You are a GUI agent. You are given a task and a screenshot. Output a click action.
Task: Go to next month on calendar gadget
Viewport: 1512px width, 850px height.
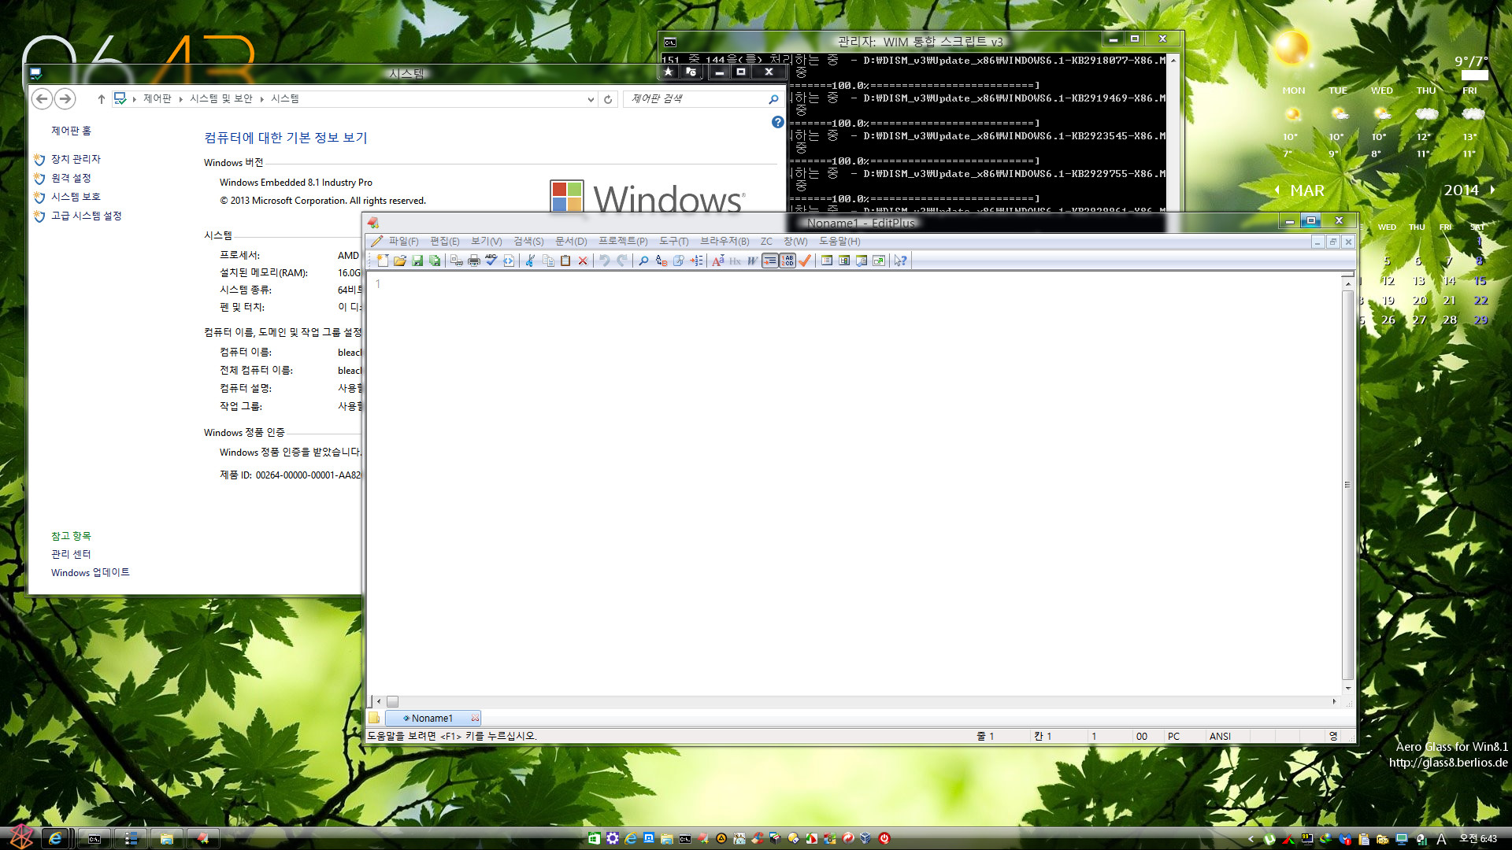(1492, 190)
